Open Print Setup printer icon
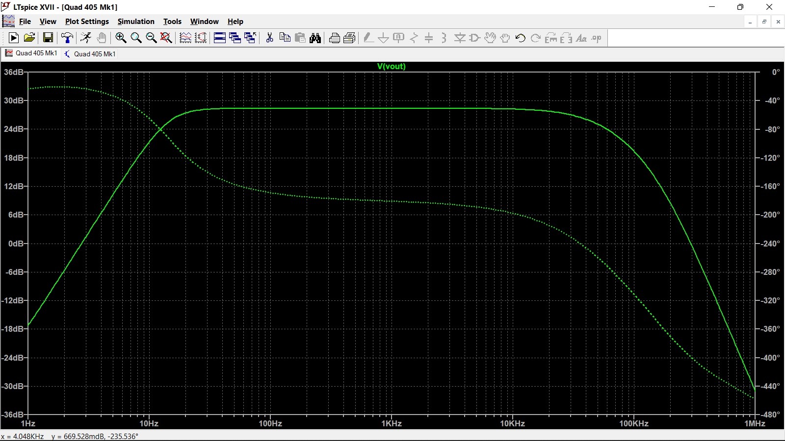Image resolution: width=785 pixels, height=441 pixels. point(335,38)
